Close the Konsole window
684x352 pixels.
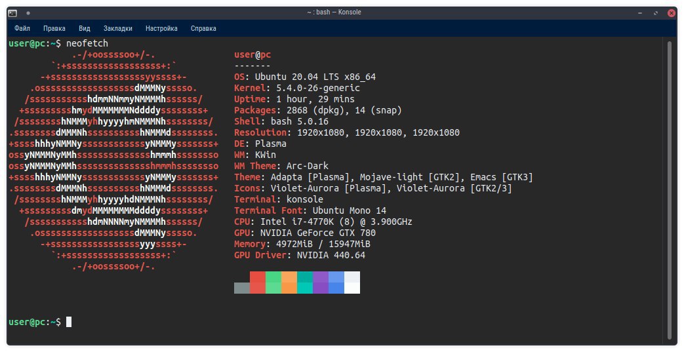point(672,13)
